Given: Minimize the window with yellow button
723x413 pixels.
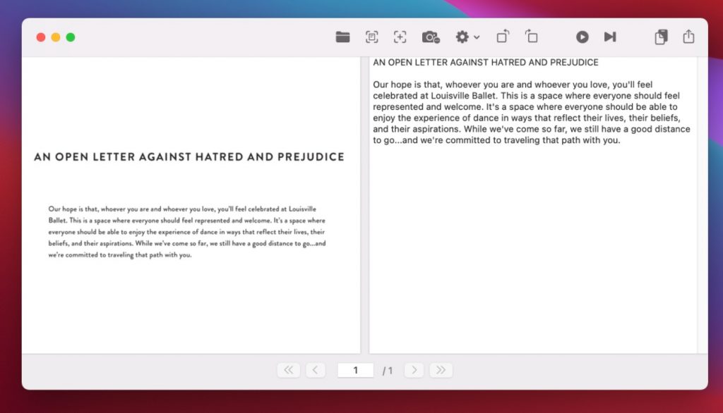Looking at the screenshot, I should (x=56, y=37).
